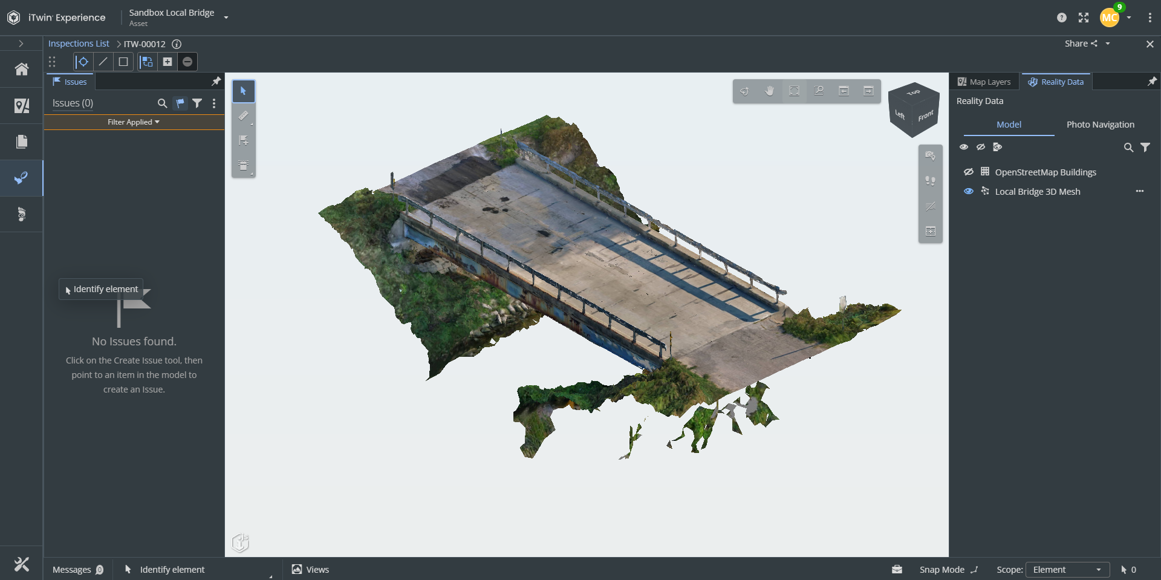Select the Model sub-tab
The width and height of the screenshot is (1161, 580).
coord(1009,125)
